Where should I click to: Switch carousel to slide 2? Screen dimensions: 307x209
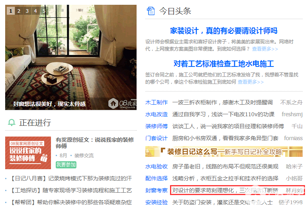pos(19,11)
